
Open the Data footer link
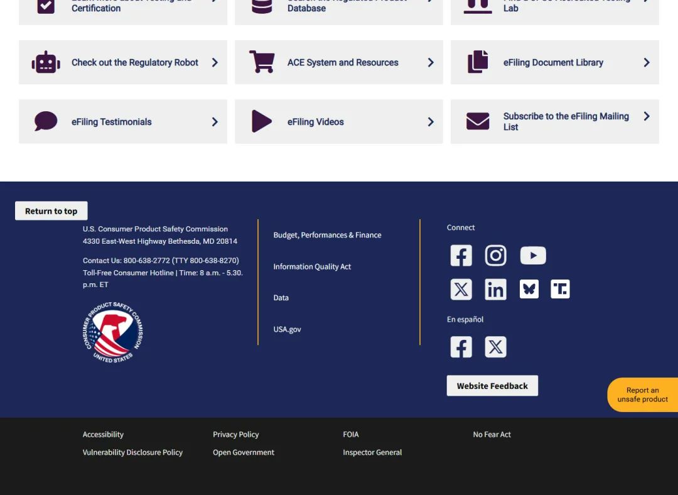281,298
